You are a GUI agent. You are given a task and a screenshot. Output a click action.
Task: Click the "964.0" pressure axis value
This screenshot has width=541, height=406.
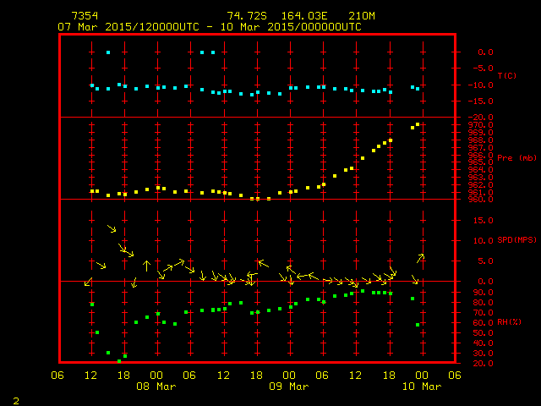(481, 169)
